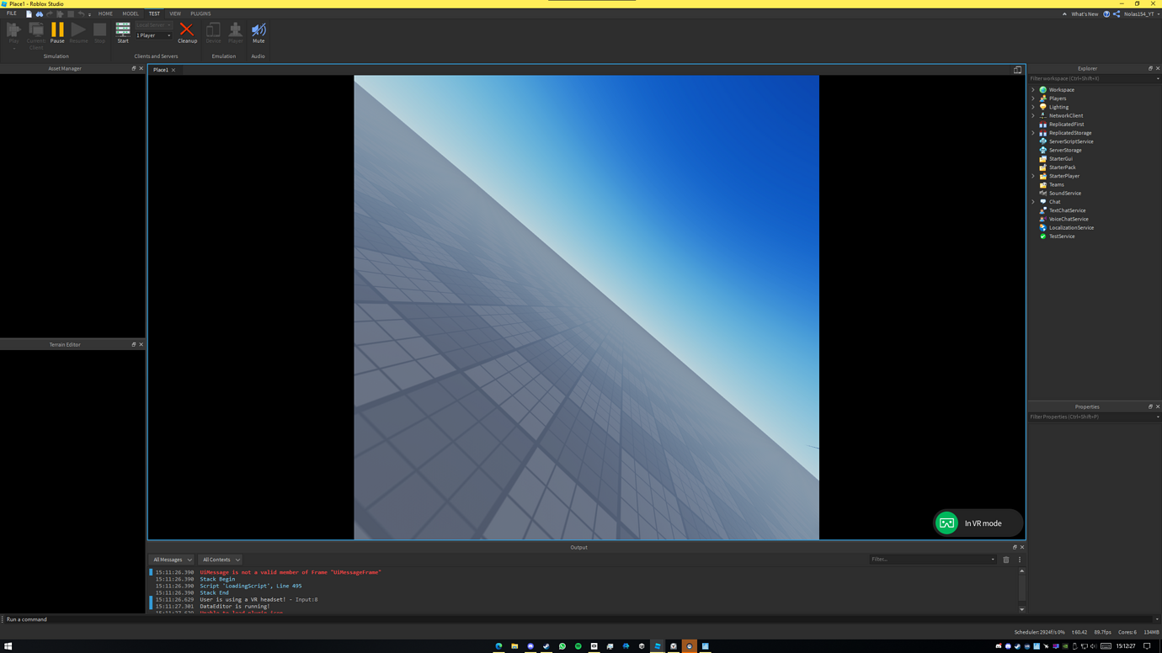Switch to the TEST ribbon tab
This screenshot has width=1162, height=653.
tap(154, 13)
